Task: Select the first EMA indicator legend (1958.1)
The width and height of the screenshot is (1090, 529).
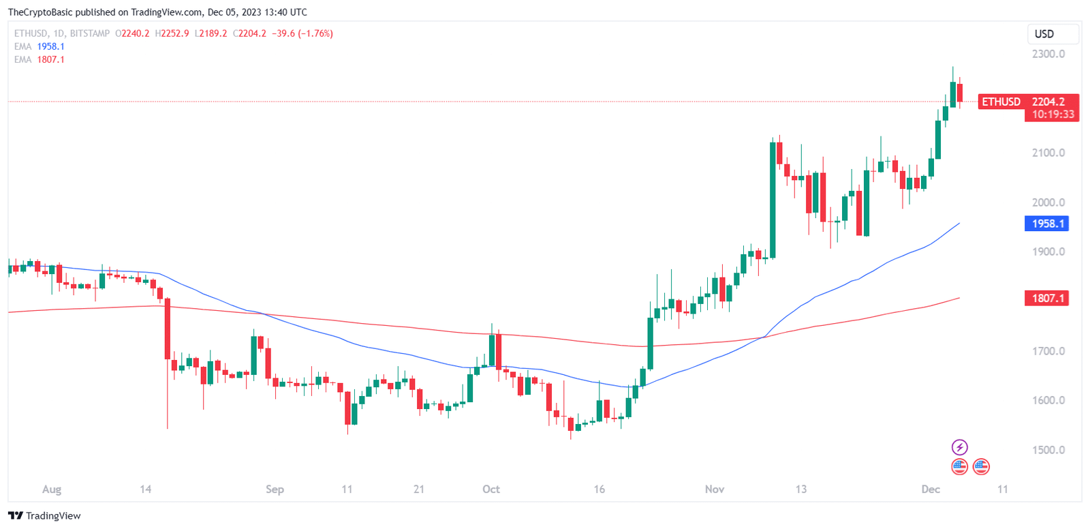Action: (x=40, y=46)
